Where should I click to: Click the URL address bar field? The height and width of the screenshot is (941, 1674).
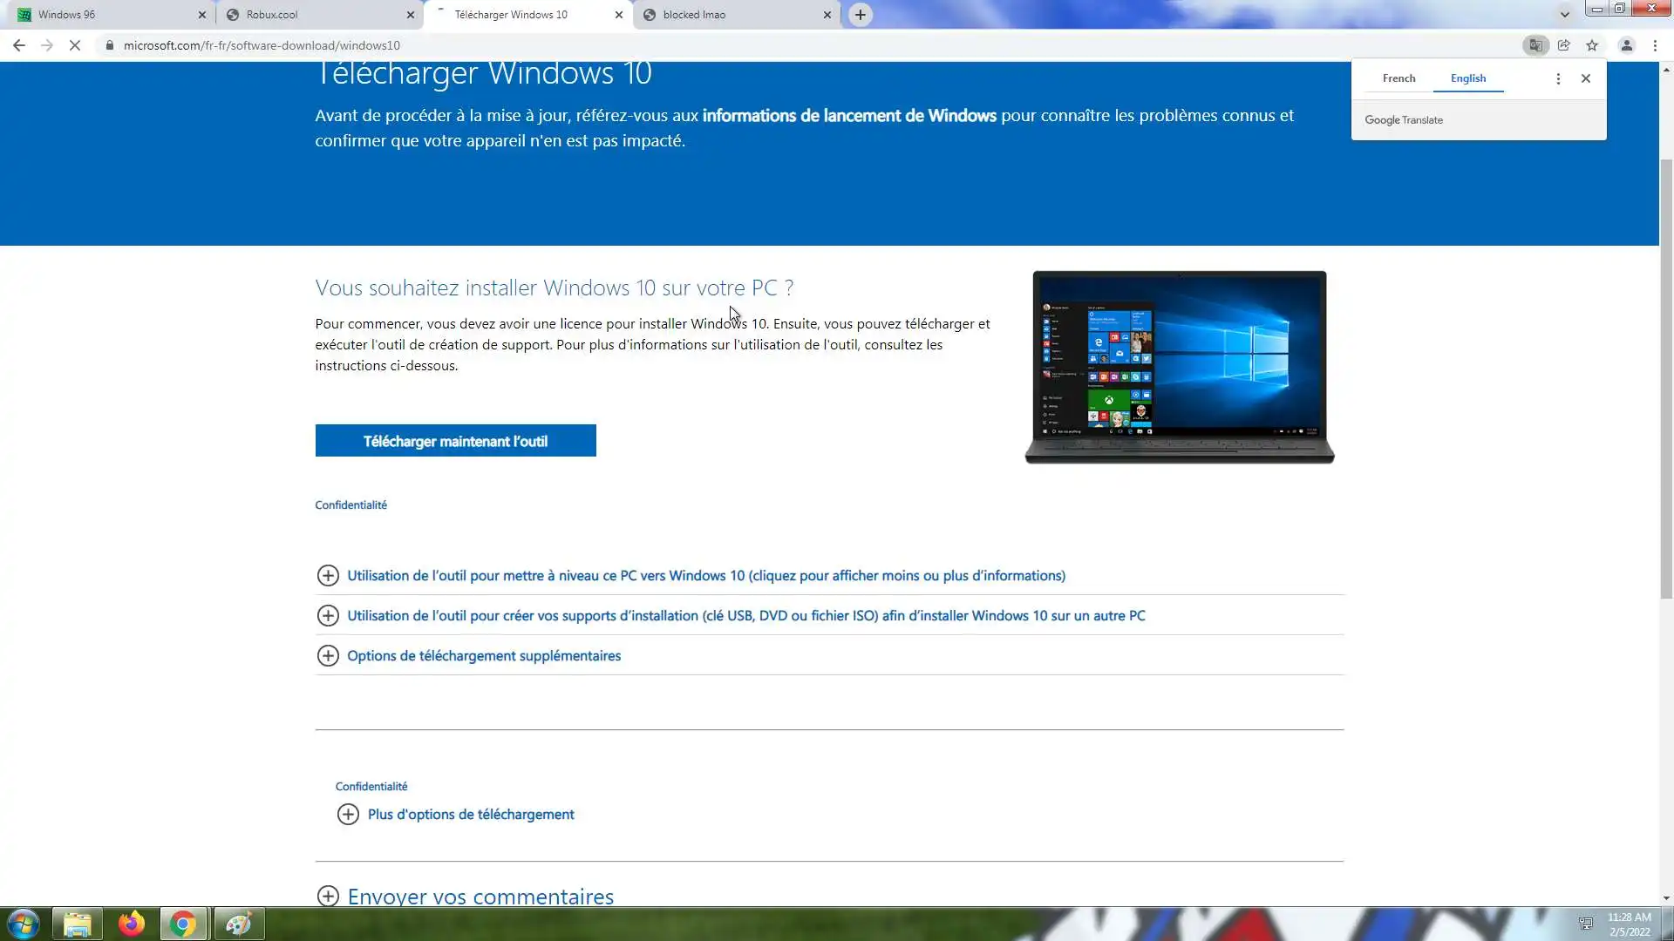(x=785, y=45)
